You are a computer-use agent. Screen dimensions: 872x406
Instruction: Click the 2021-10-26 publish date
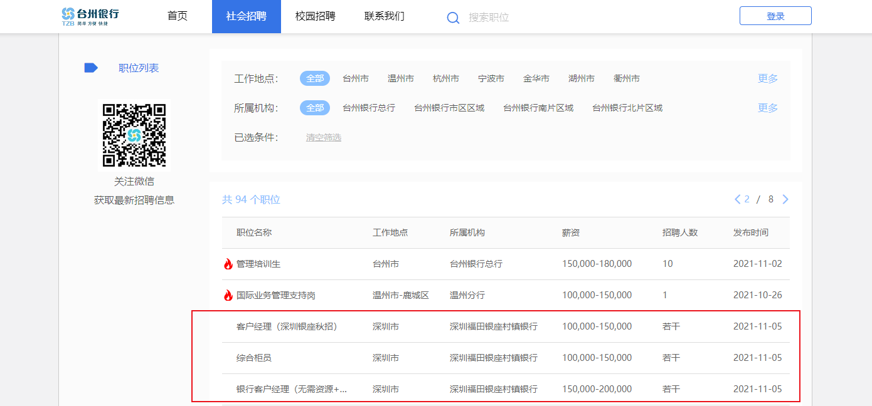pos(758,295)
